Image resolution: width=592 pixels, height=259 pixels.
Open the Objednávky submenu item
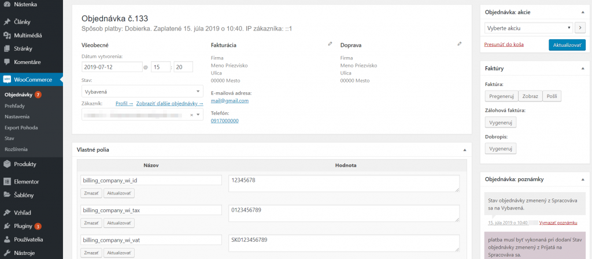coord(18,95)
